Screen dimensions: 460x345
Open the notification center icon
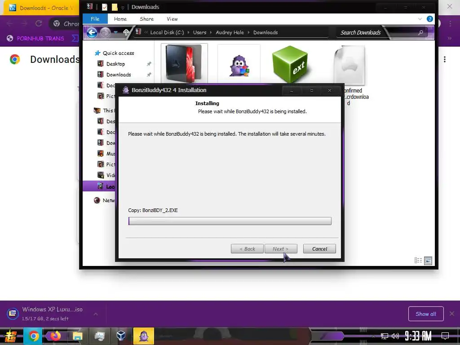(x=445, y=336)
